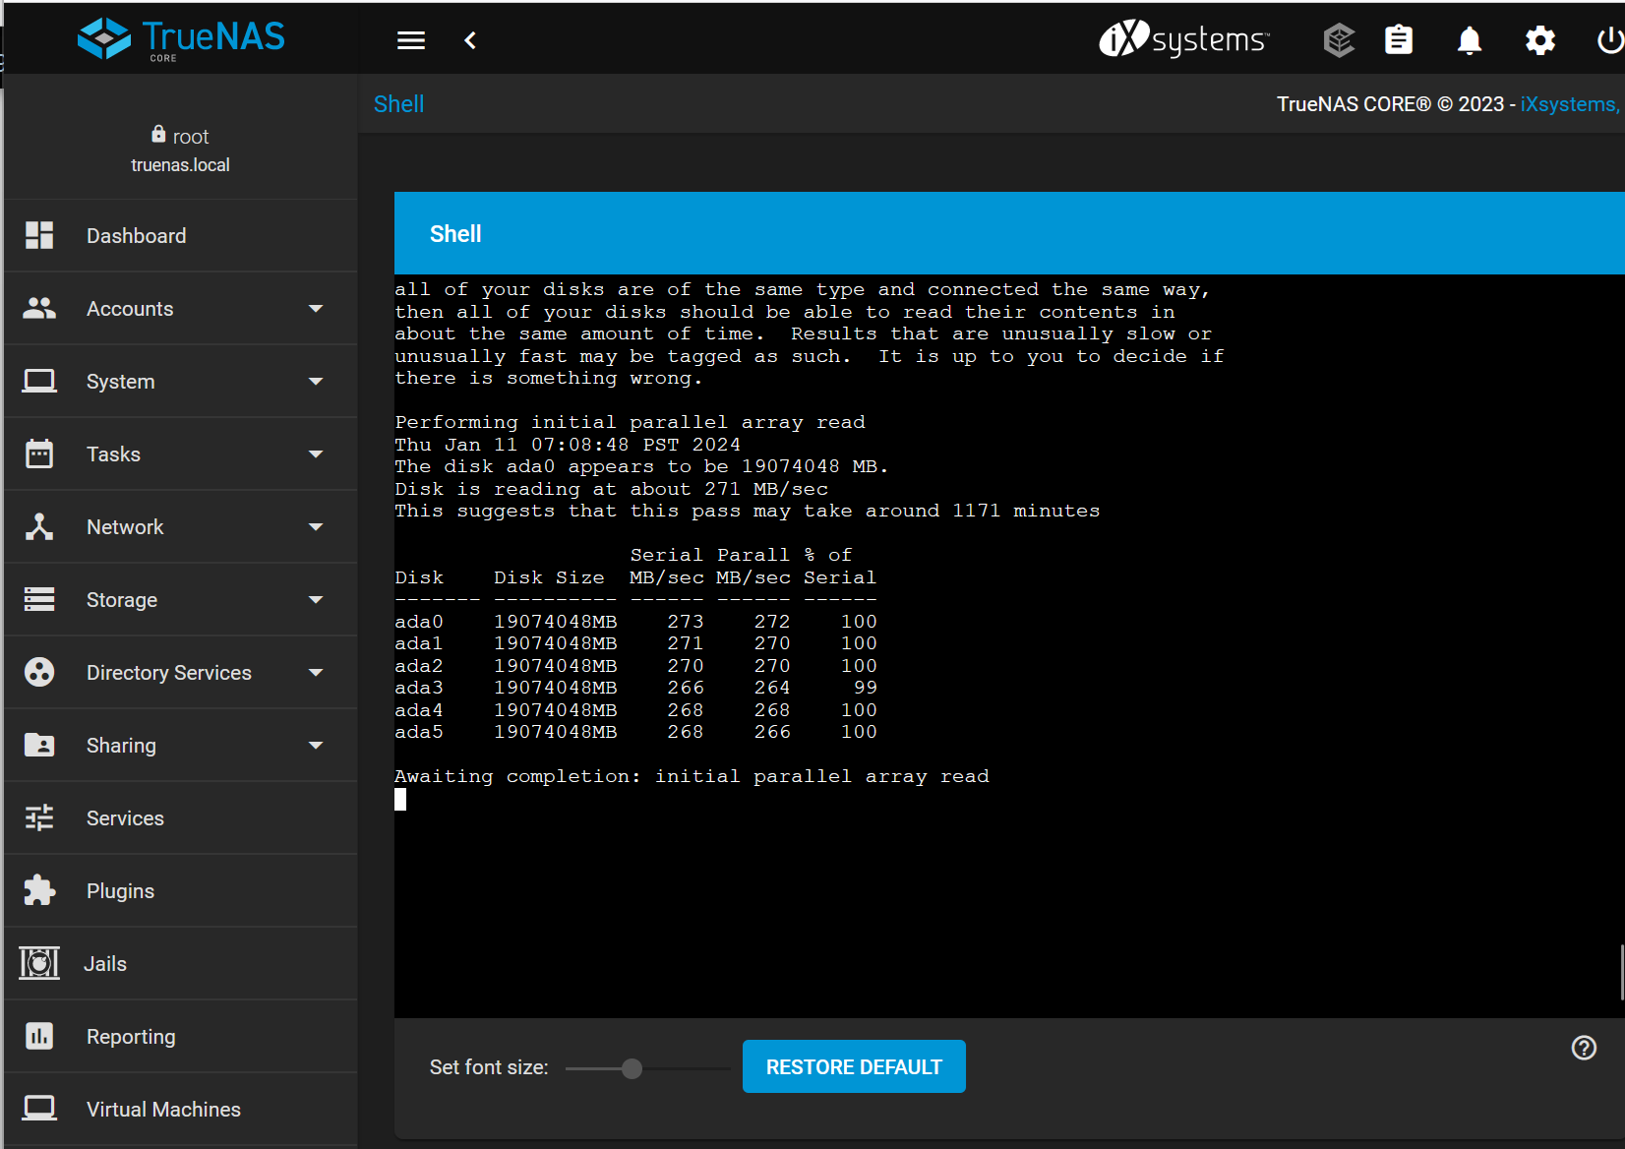
Task: Follow the iXsystems copyright link
Action: (1570, 104)
